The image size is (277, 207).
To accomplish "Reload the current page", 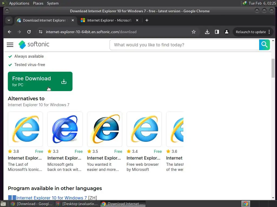I will coord(29,32).
